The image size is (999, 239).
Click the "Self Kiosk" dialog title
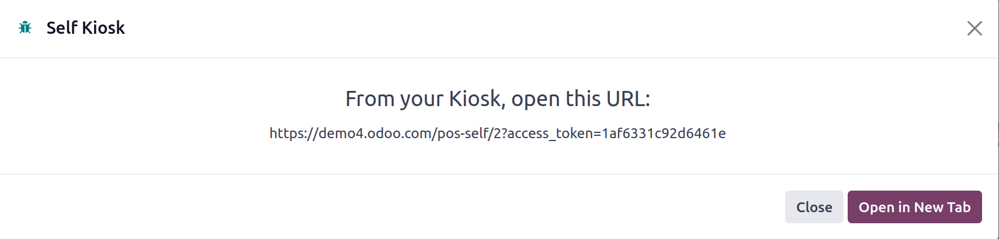click(x=85, y=27)
